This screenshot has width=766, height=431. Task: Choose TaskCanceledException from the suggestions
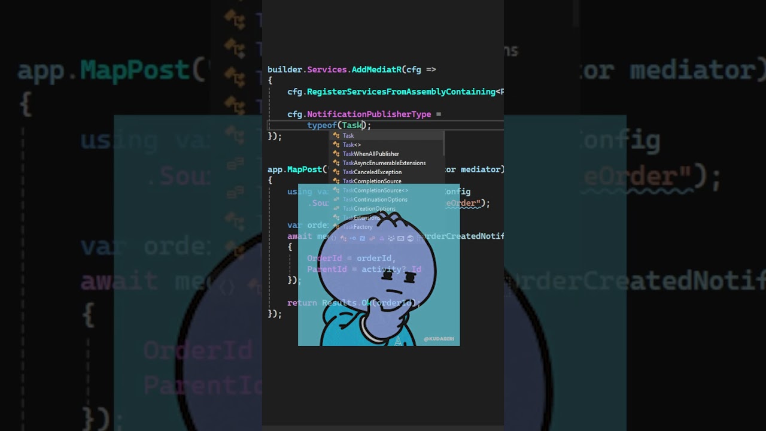tap(388, 172)
